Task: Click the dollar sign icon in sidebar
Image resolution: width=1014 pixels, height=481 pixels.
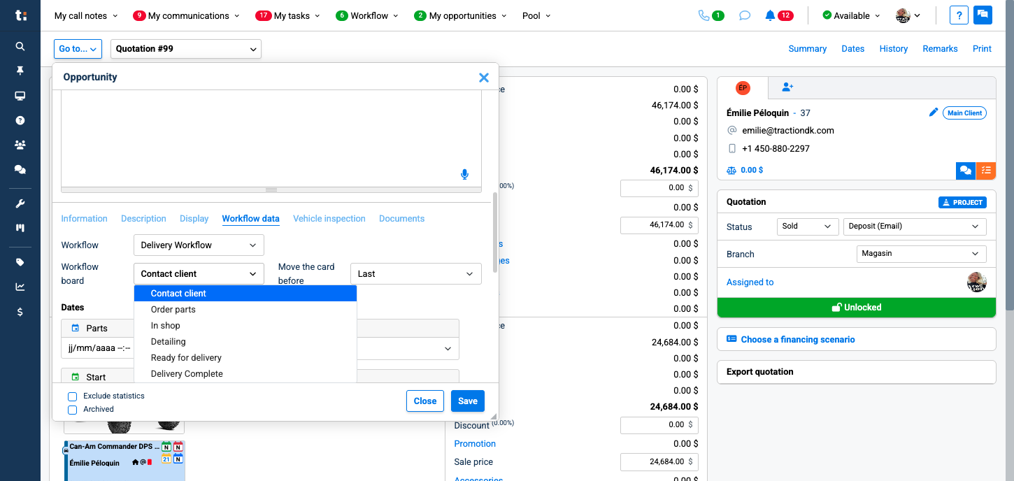Action: 20,312
